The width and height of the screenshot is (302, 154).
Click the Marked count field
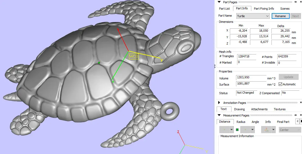(246, 62)
